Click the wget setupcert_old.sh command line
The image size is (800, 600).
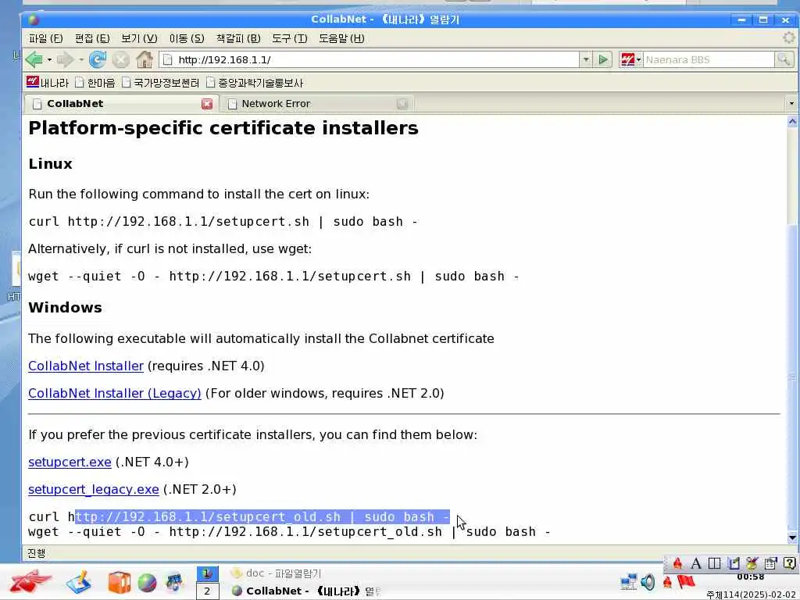coord(289,531)
